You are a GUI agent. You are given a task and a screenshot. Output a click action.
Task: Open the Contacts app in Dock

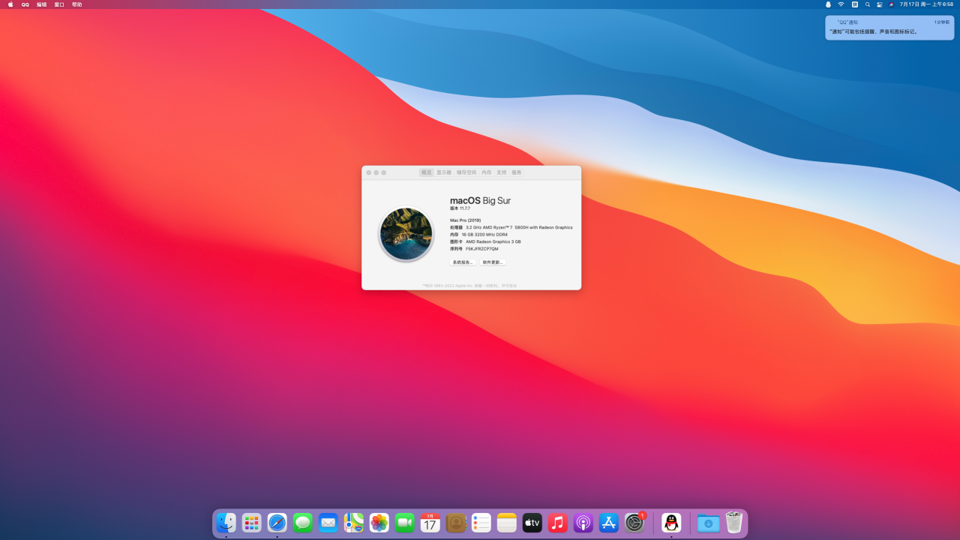456,523
